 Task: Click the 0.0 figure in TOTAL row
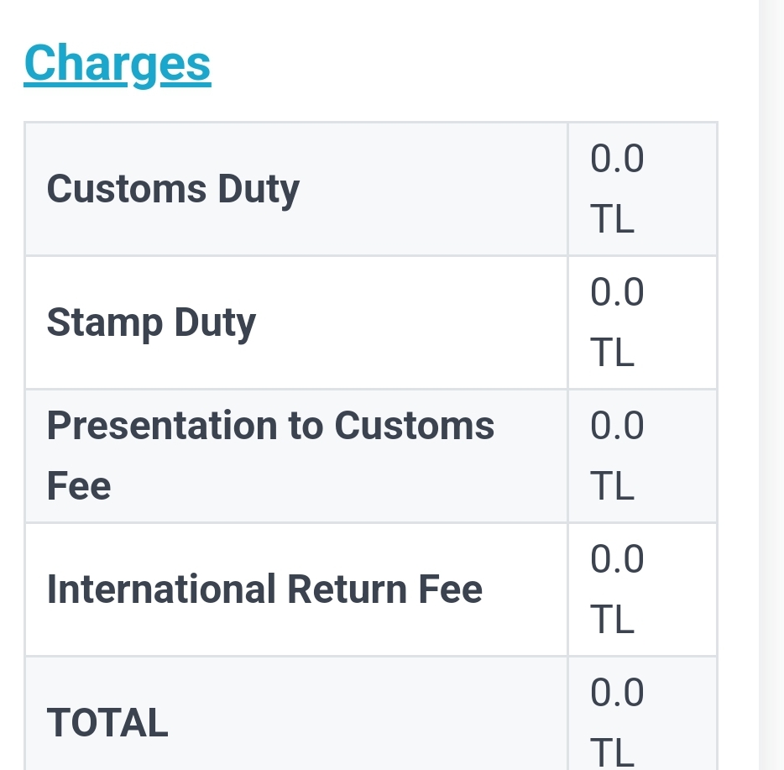pos(617,693)
